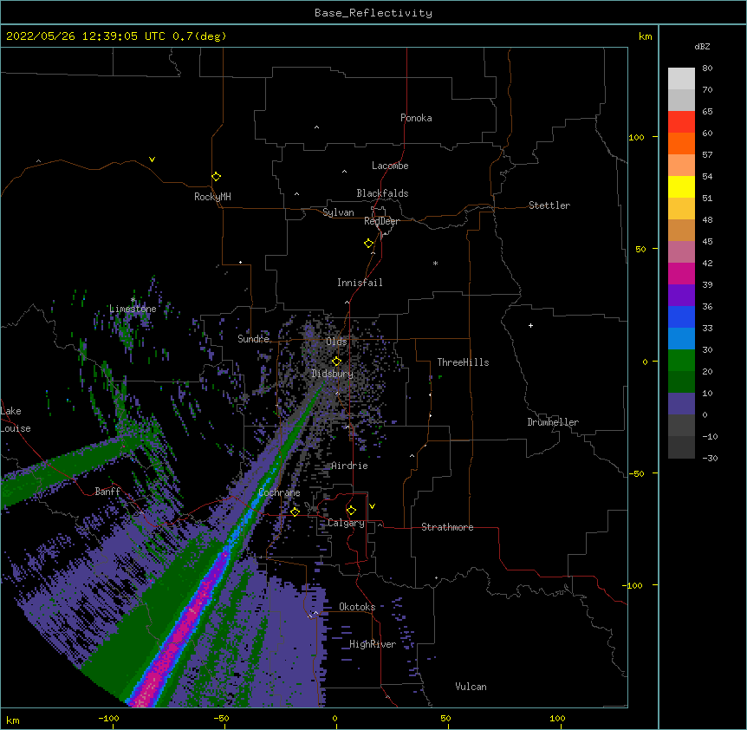This screenshot has height=730, width=747.
Task: Click the Base_Reflectivity title text
Action: click(x=373, y=13)
